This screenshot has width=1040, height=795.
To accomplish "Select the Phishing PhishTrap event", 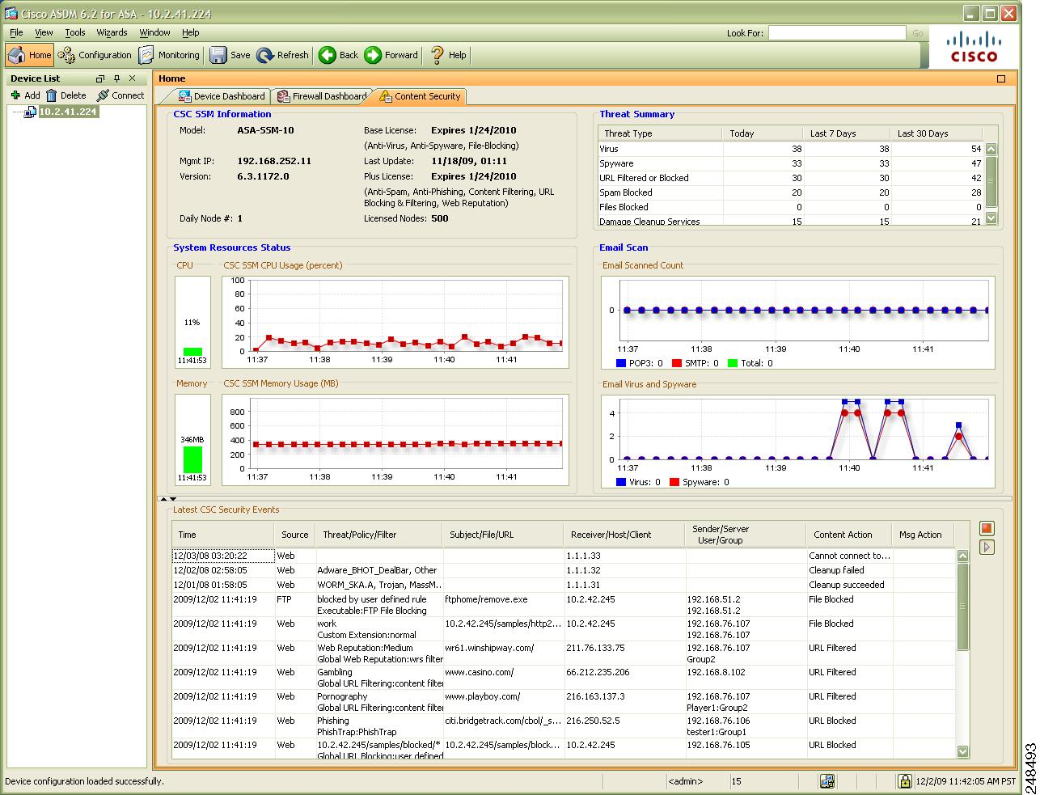I will pyautogui.click(x=564, y=726).
